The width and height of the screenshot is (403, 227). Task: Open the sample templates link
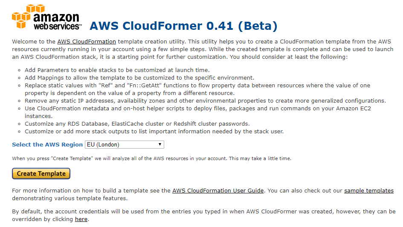369,190
